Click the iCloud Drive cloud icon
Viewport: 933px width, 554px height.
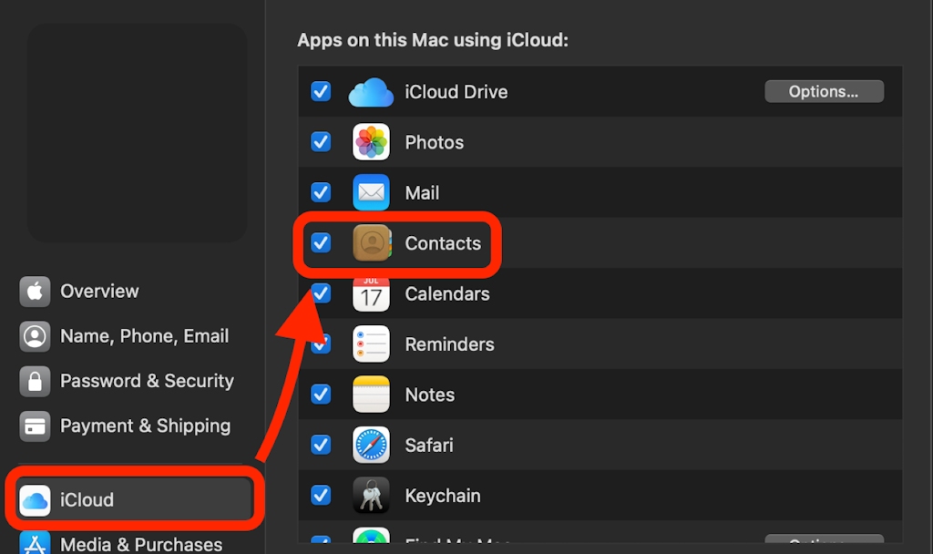[371, 92]
